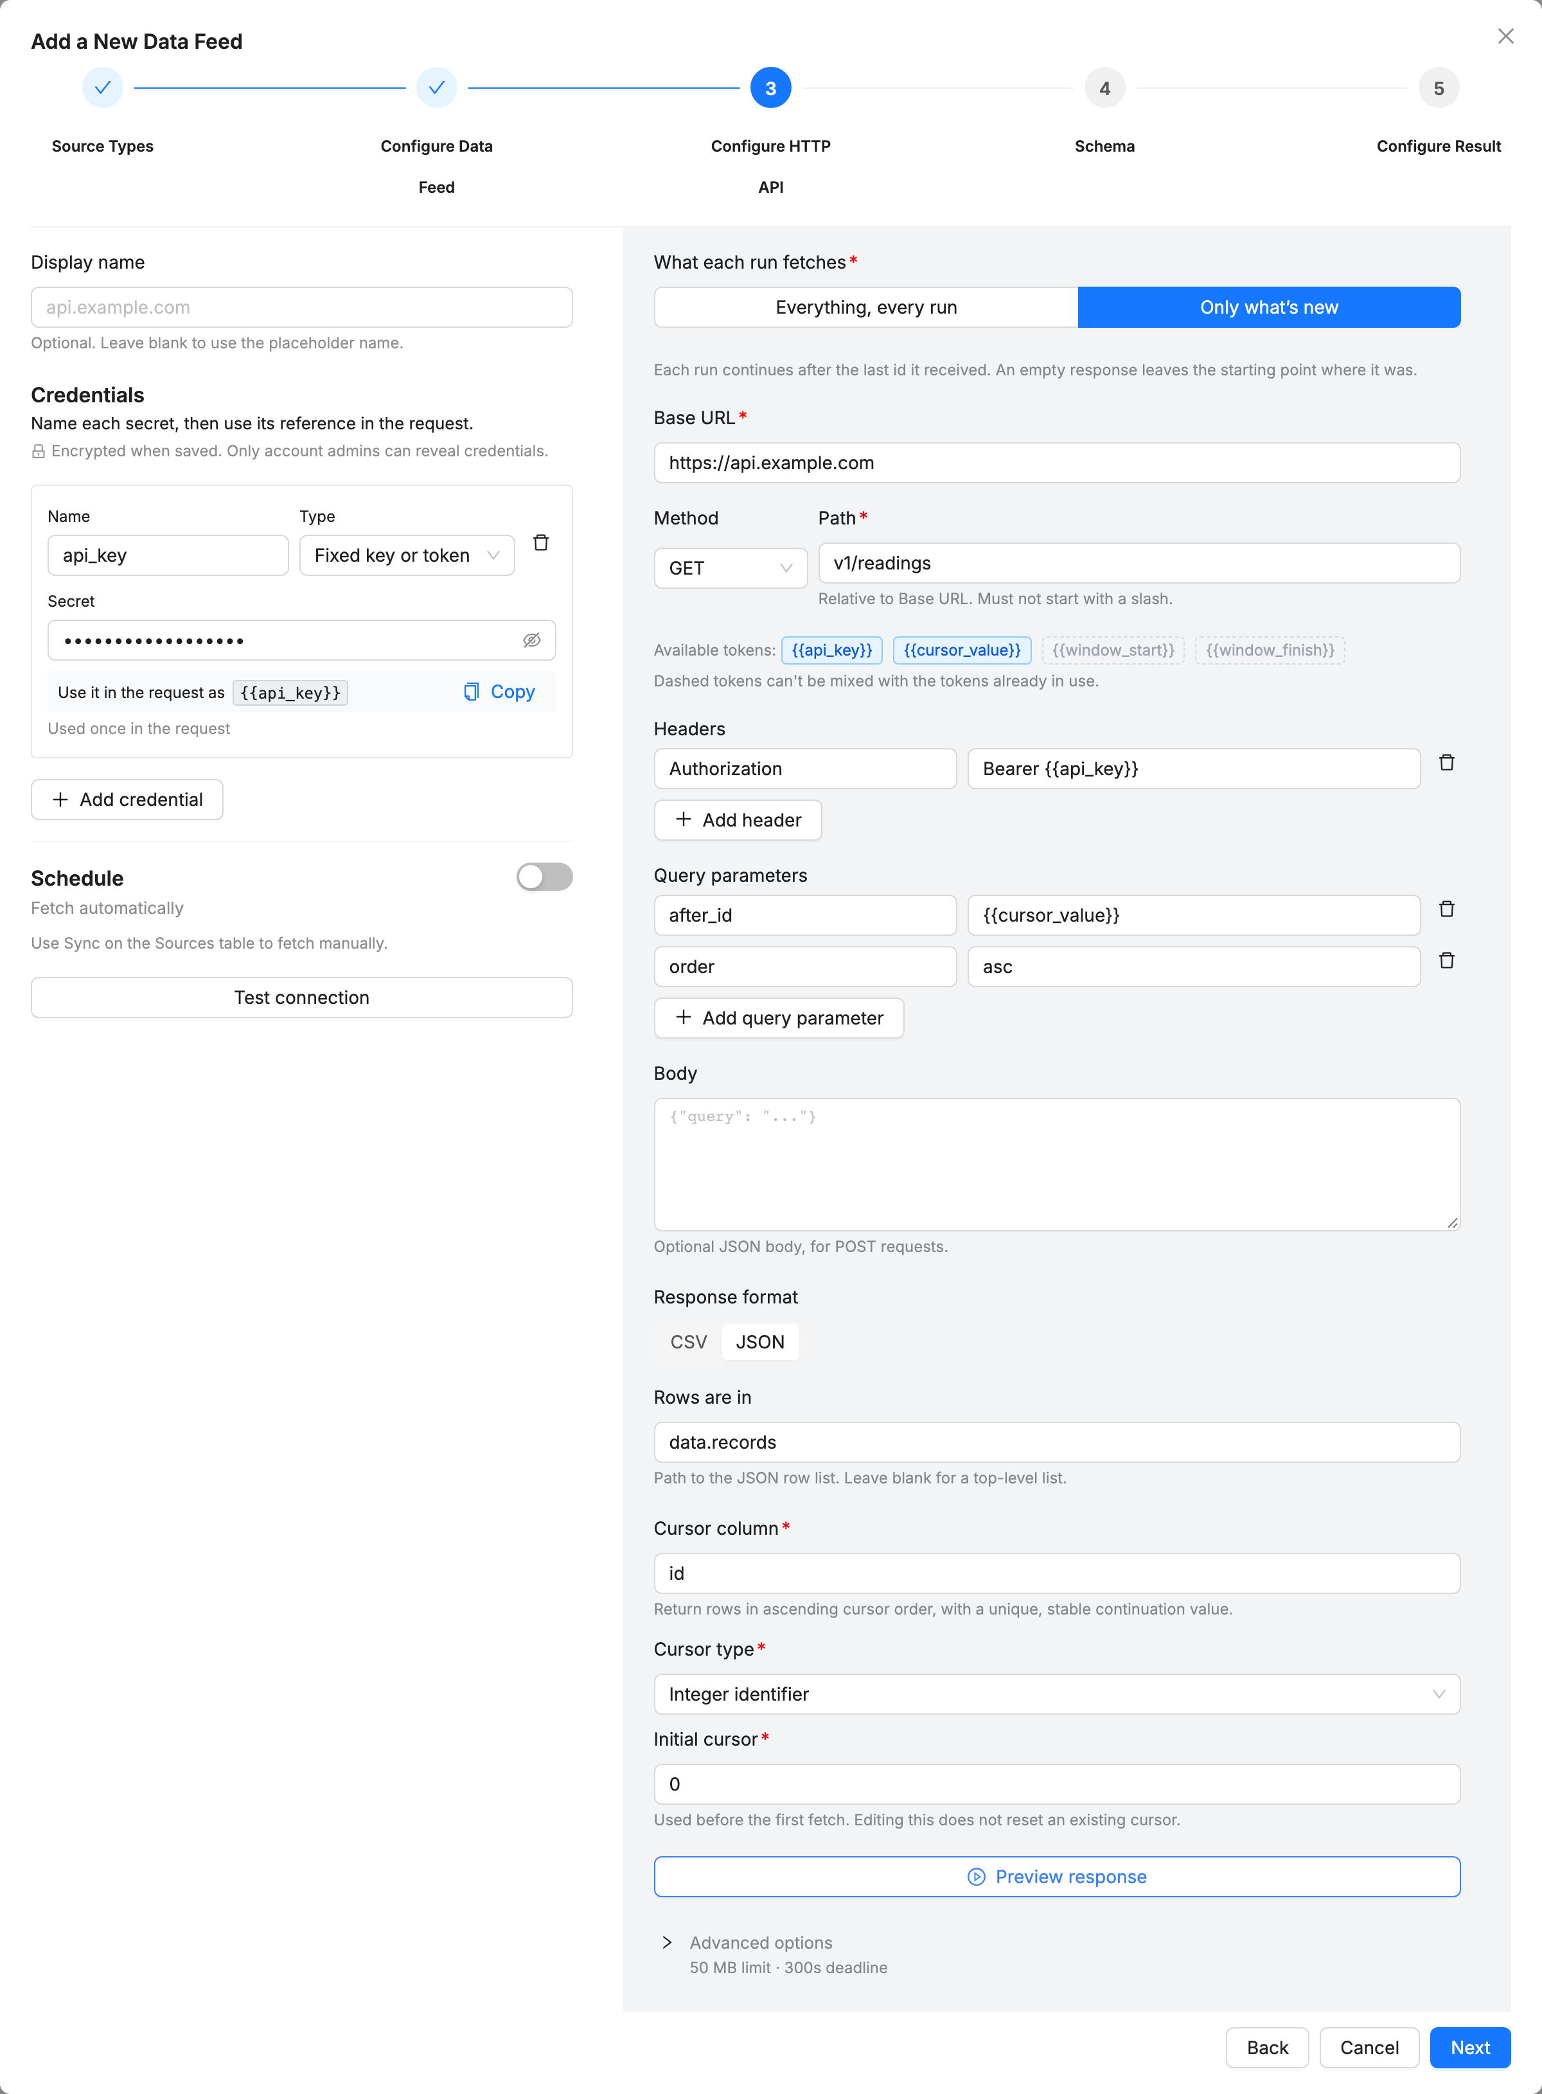Go to the completed Source Types step
This screenshot has height=2094, width=1542.
(x=103, y=88)
